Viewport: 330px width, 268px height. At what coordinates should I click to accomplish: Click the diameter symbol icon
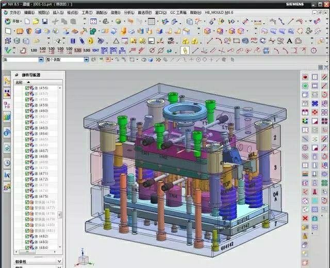(152, 51)
